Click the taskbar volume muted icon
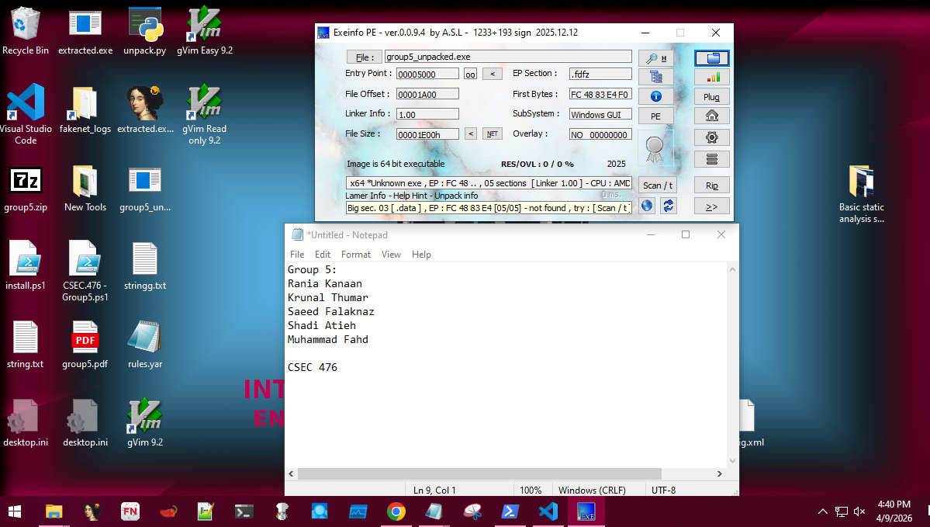 (859, 511)
